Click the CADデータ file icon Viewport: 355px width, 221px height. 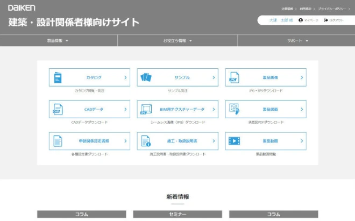click(58, 109)
